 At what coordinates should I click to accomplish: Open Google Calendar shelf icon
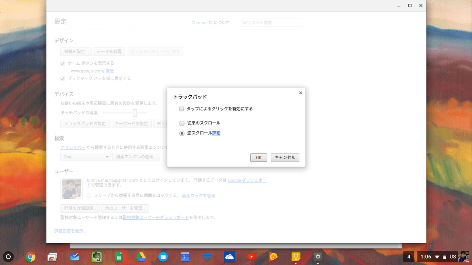[185, 257]
